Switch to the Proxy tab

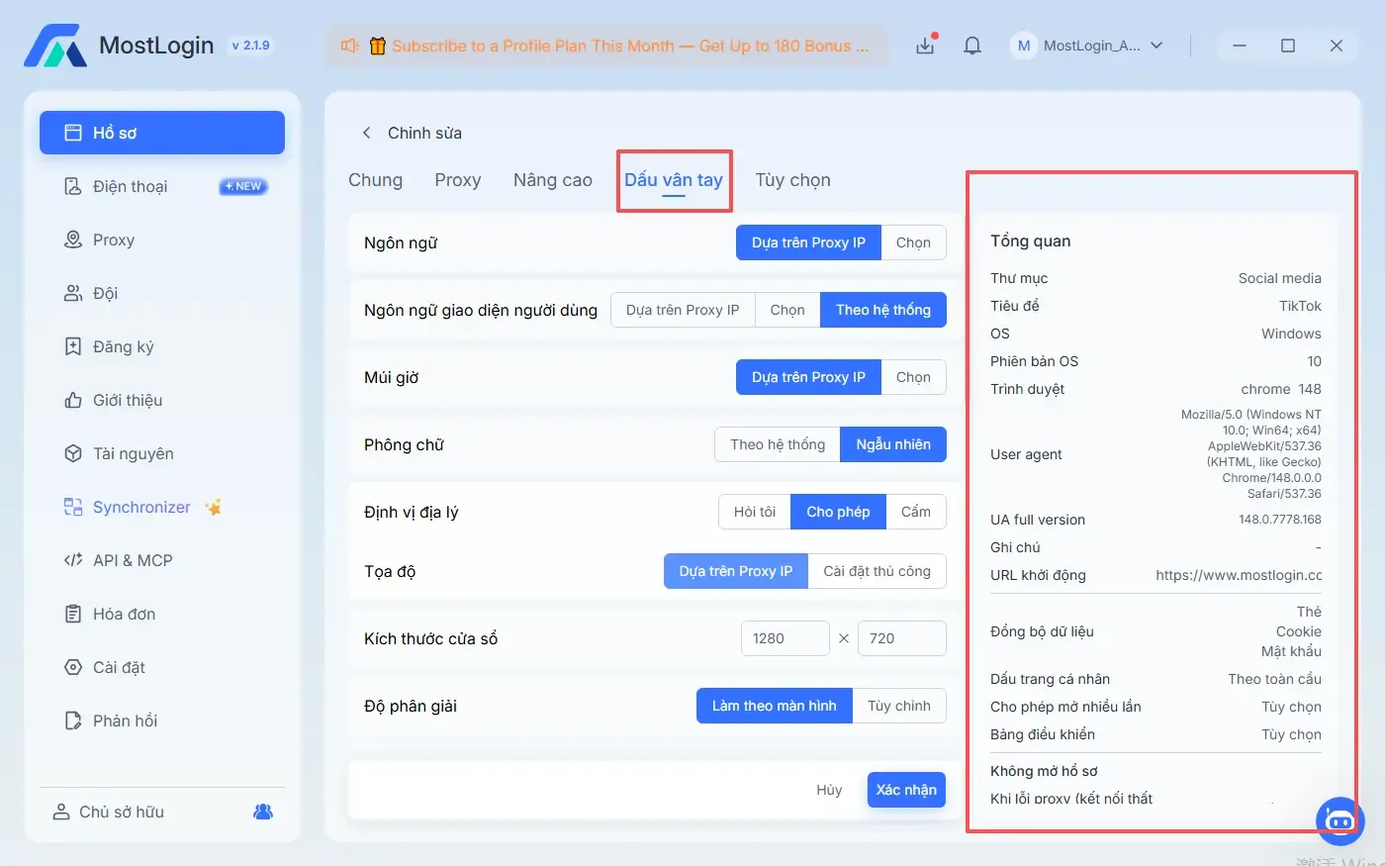457,180
